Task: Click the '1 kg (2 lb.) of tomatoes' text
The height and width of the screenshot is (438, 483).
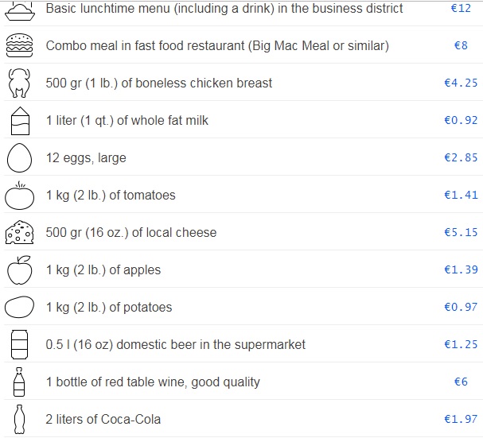Action: 111,196
